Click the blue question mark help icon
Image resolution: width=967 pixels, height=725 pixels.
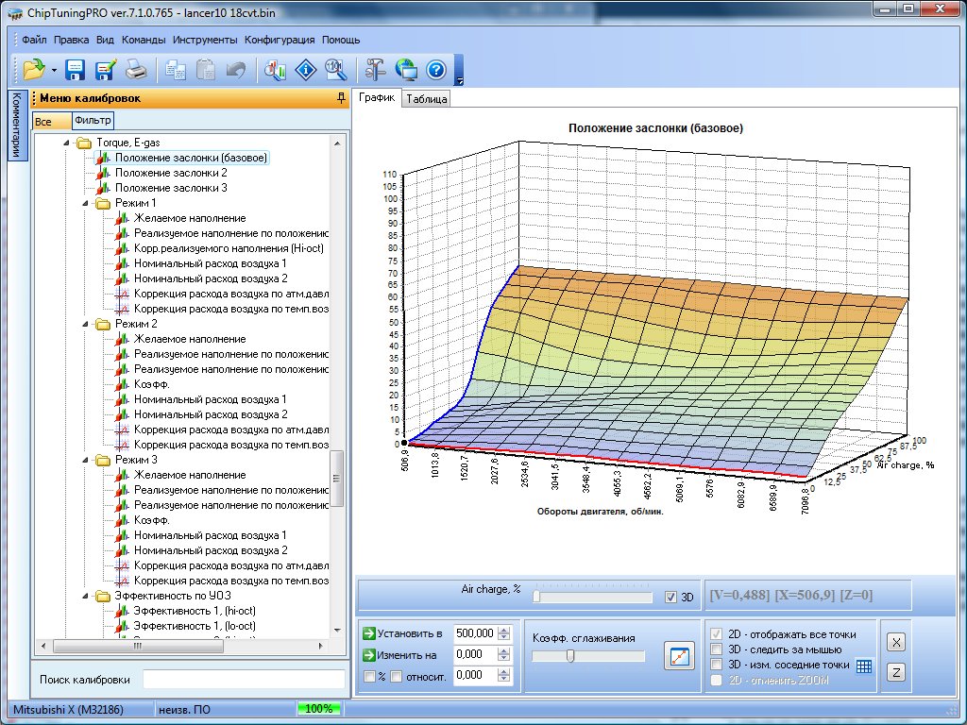click(x=435, y=69)
